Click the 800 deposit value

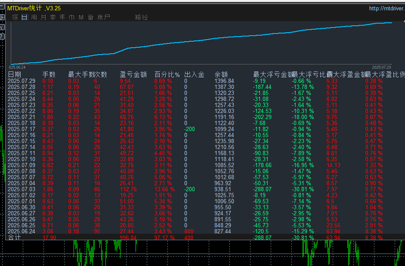tap(189, 231)
